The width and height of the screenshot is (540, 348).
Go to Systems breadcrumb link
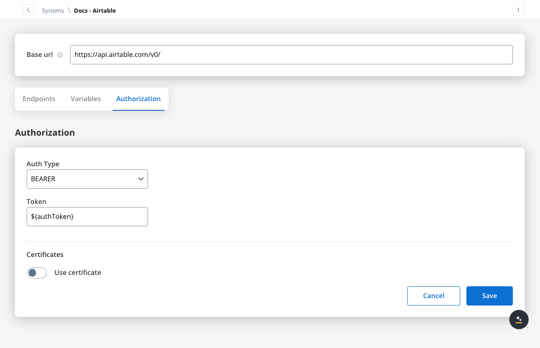pos(53,11)
